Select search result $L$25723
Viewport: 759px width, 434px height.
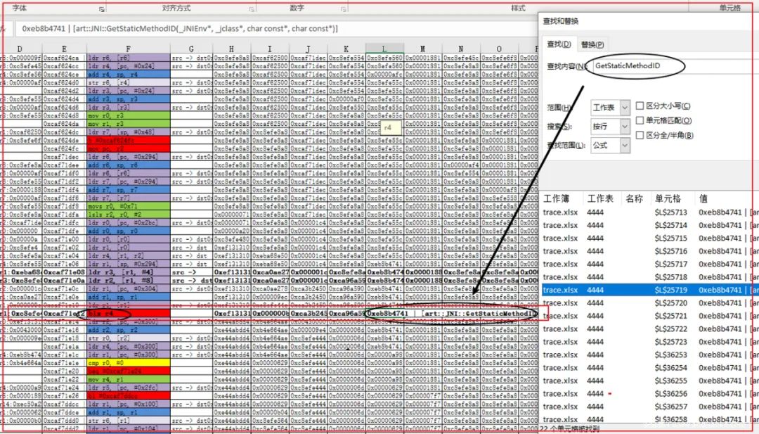click(649, 341)
